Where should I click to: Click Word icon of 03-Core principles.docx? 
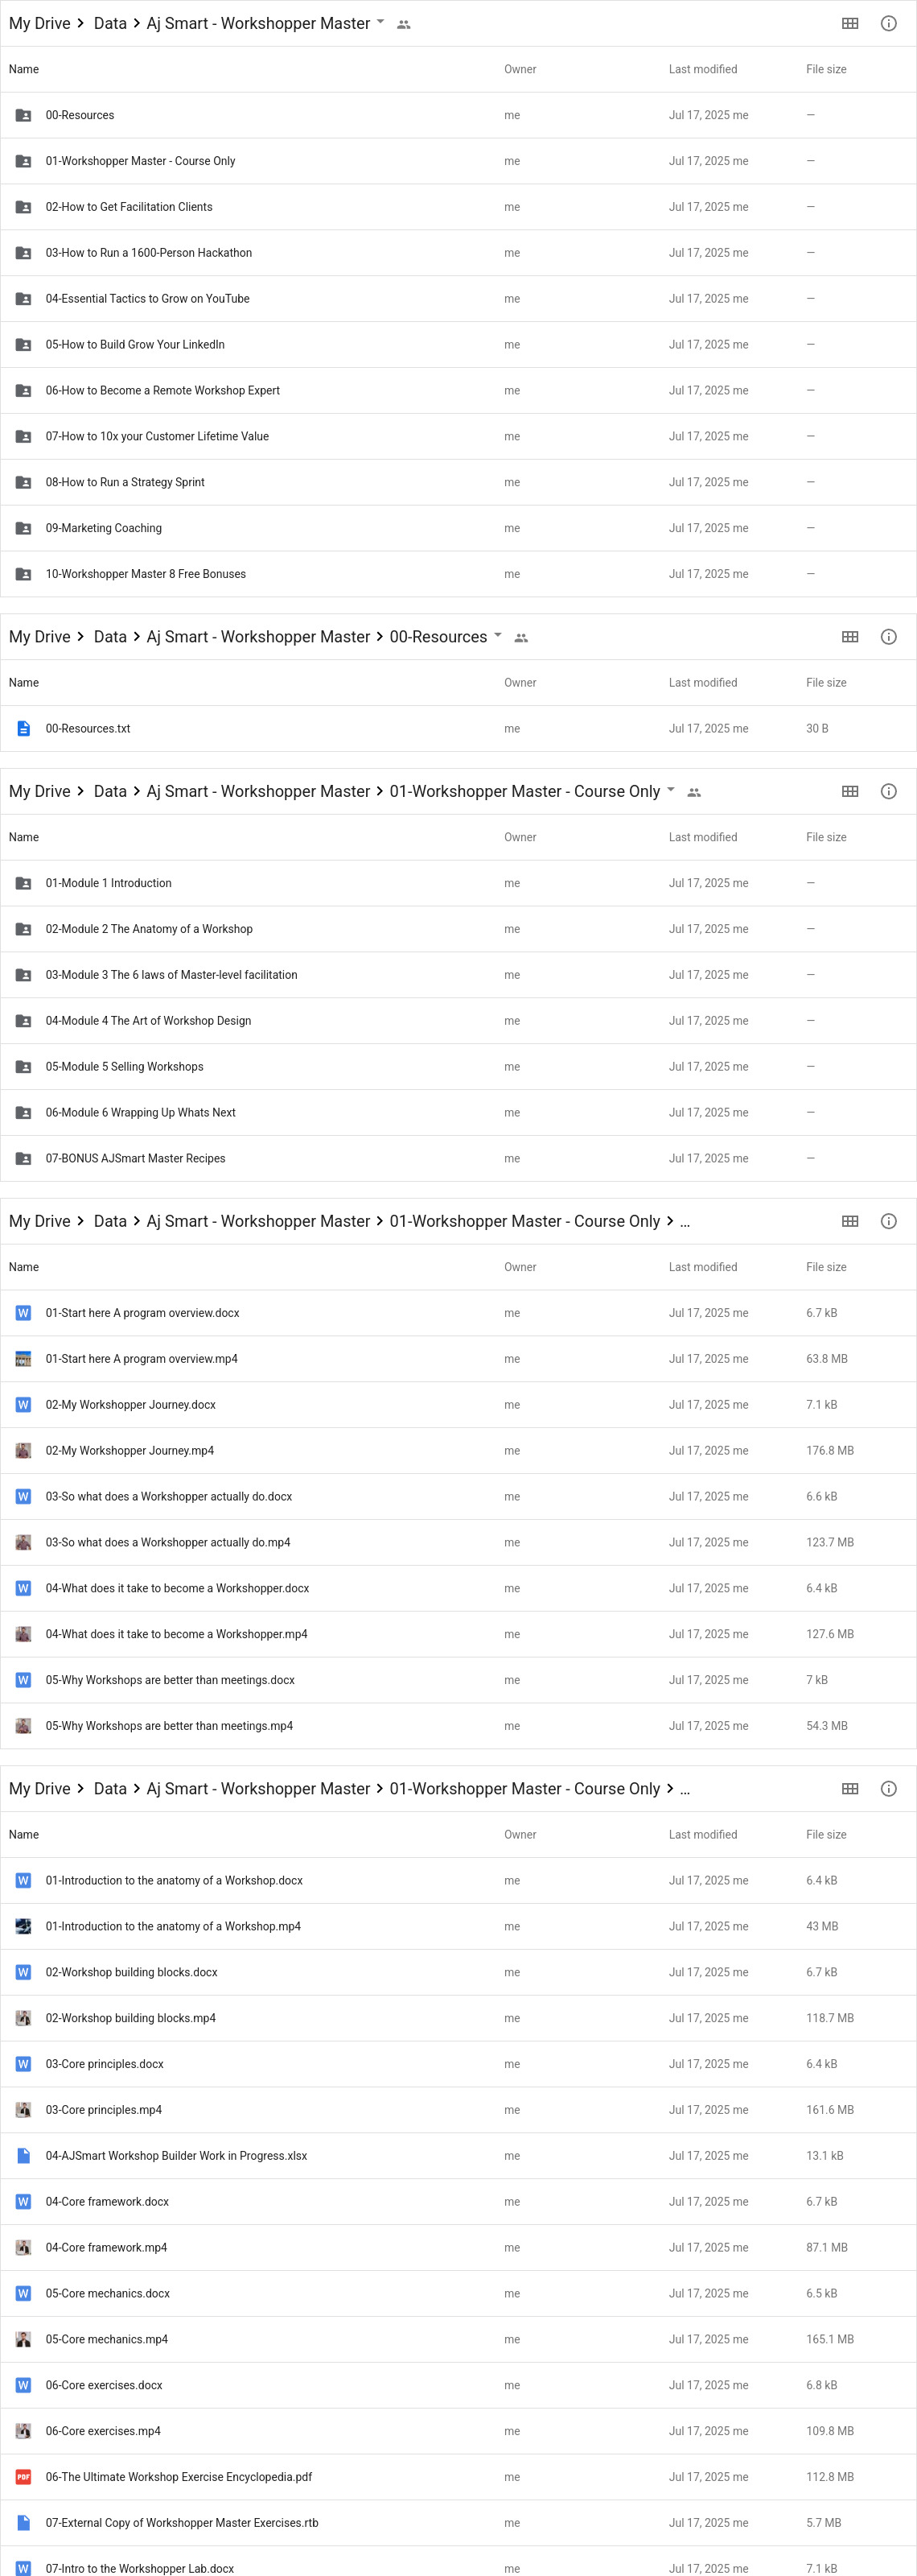23,2064
